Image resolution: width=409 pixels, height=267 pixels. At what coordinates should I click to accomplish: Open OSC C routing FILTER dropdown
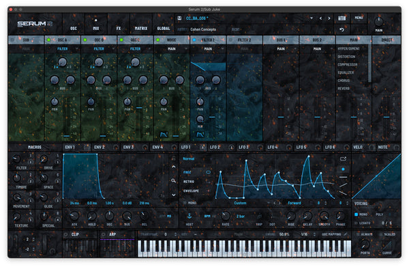[136, 48]
